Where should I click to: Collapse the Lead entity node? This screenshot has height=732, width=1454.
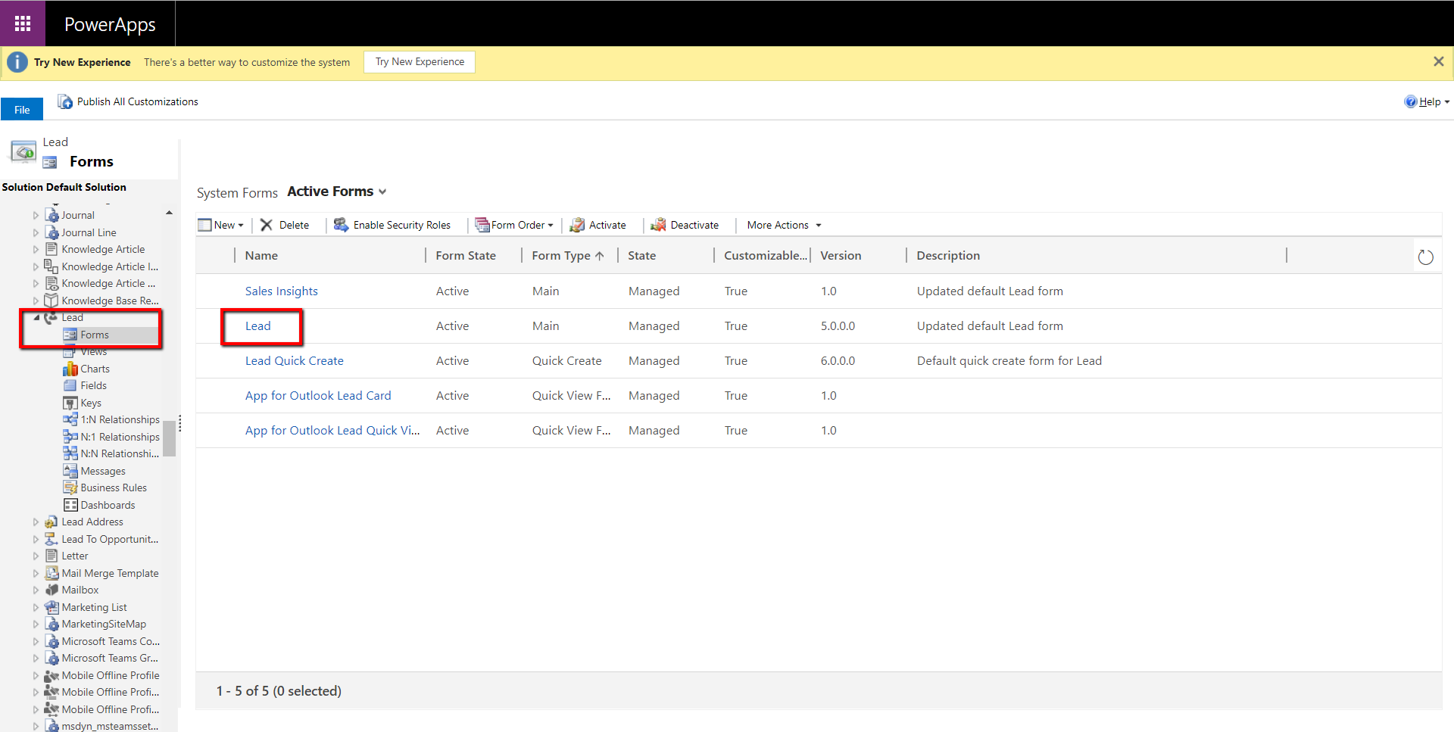(x=36, y=317)
